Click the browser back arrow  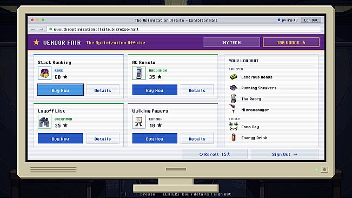(x=33, y=29)
